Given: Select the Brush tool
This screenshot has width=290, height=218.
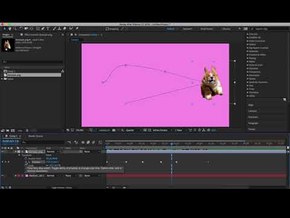Looking at the screenshot, I should pos(54,28).
